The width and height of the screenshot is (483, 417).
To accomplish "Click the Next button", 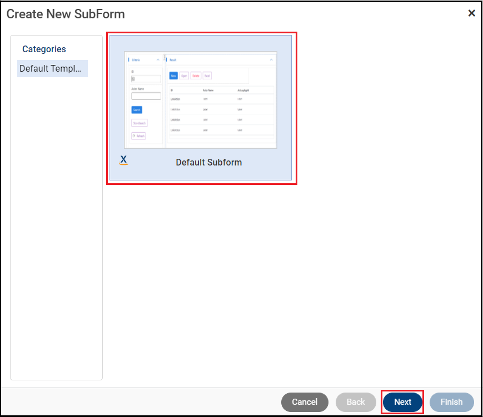I will point(402,402).
